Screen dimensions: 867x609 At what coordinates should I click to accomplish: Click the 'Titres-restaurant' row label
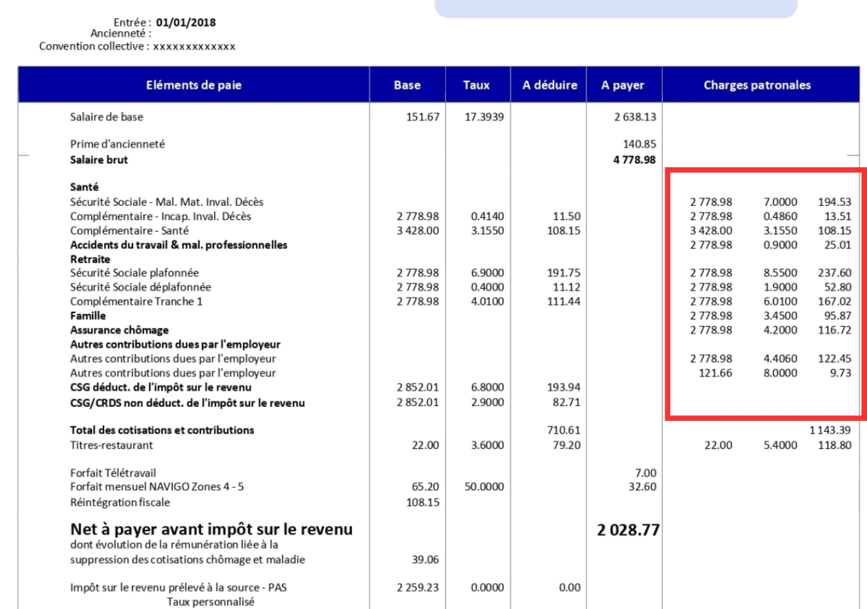point(112,445)
